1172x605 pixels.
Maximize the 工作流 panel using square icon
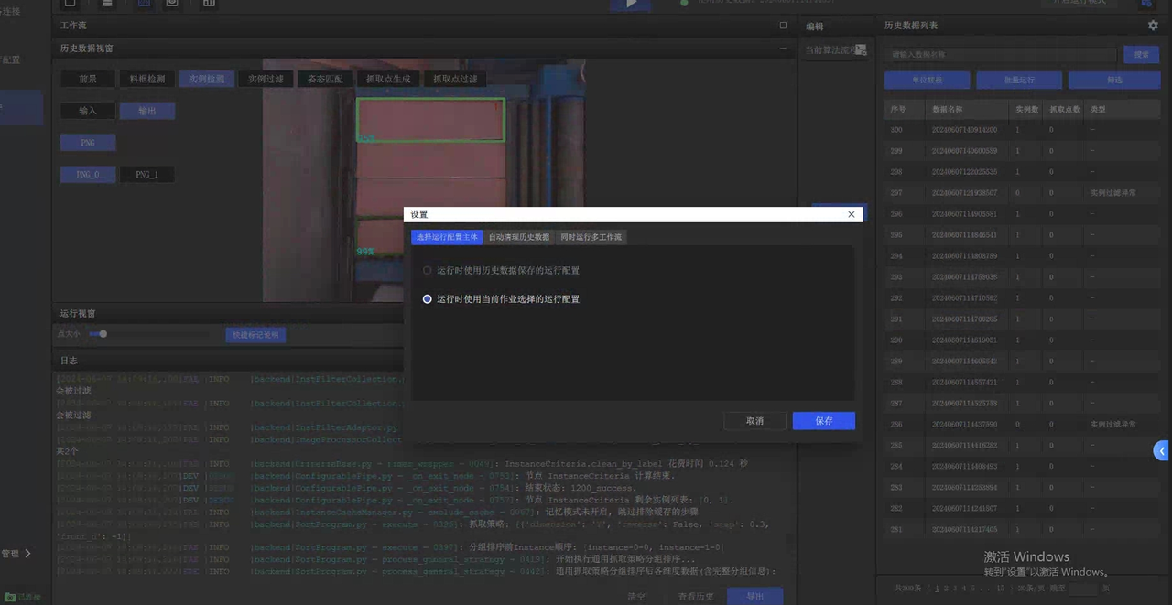(x=783, y=26)
